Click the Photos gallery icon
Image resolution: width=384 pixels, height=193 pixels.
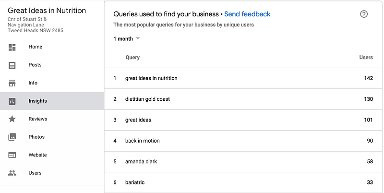pos(12,137)
